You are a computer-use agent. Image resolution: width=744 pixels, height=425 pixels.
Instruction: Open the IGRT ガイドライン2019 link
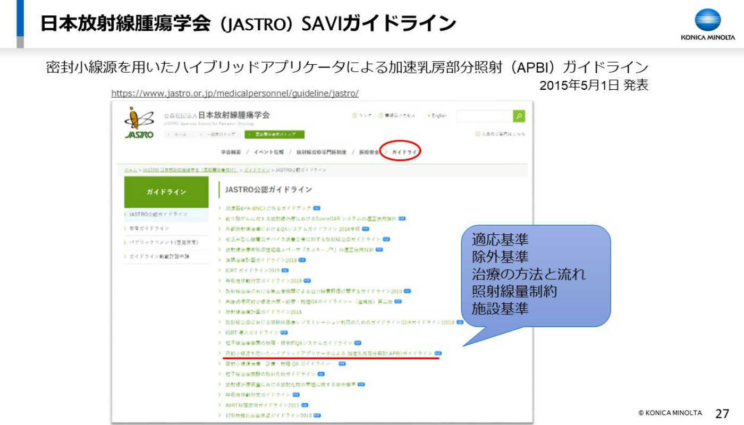pyautogui.click(x=252, y=270)
